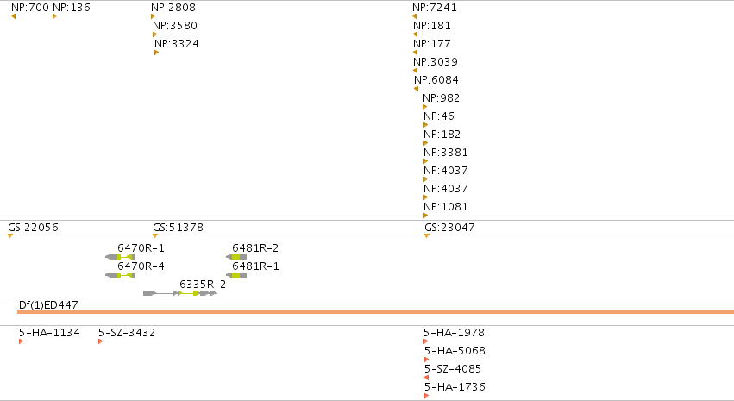Screen dimensions: 734x401
Task: Click the NP:136 insertion marker arrow
Action: [x=54, y=16]
